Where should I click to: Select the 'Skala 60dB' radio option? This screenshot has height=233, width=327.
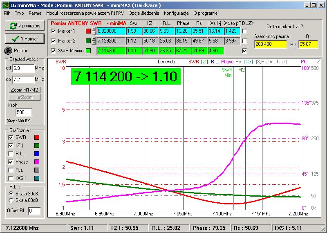[x=11, y=200]
